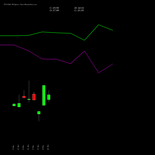Click the green 12 Mar candlestick body
The height and width of the screenshot is (155, 155).
coord(19,105)
